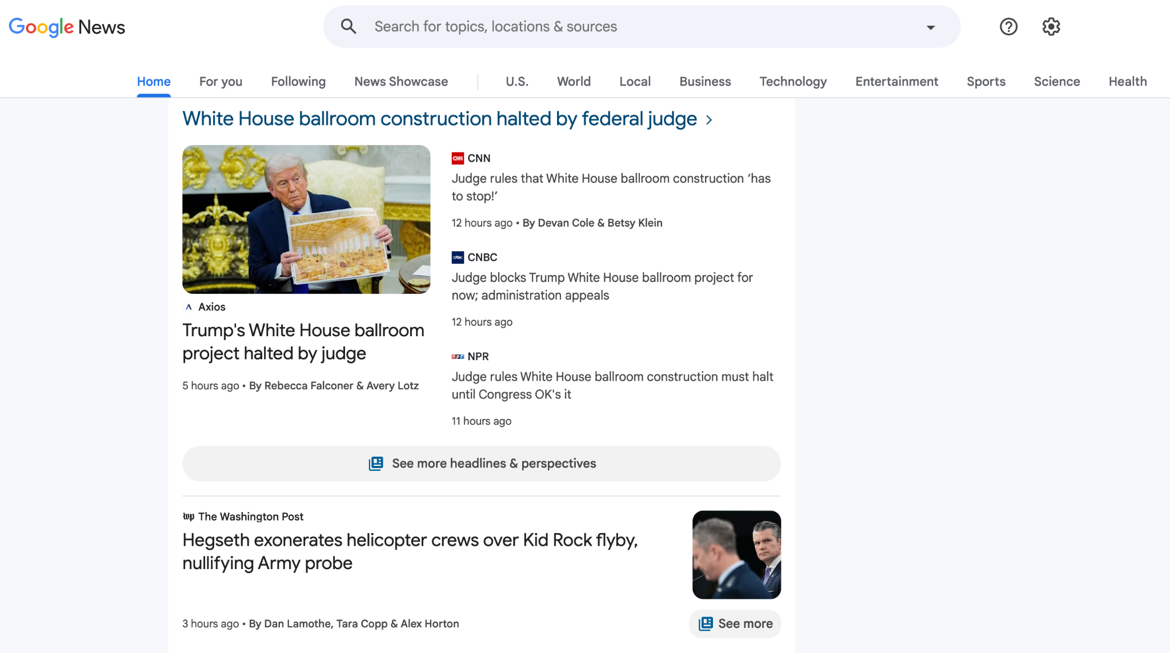Click the Washington Post publisher icon
1170x653 pixels.
pos(189,517)
